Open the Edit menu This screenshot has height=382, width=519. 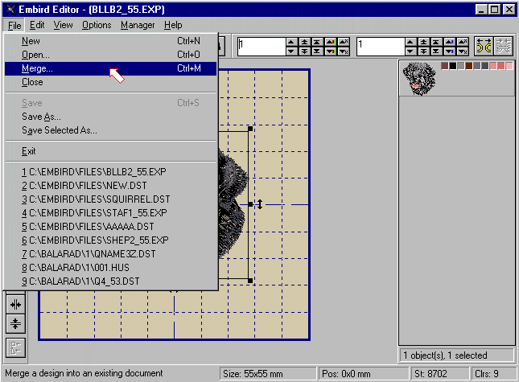tap(37, 25)
